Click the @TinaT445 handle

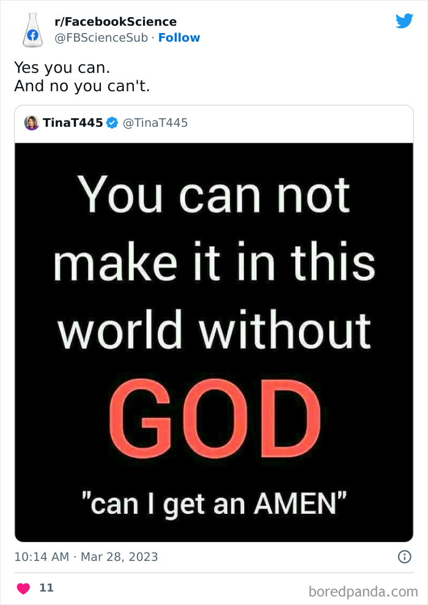click(x=155, y=123)
